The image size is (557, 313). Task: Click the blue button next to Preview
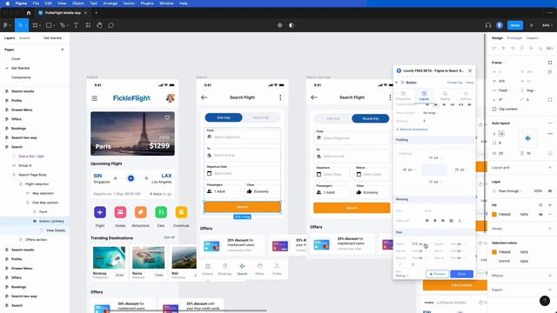pos(462,274)
